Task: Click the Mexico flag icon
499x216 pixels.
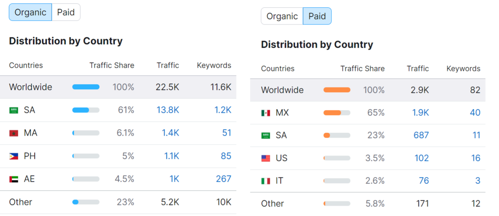Action: tap(266, 113)
